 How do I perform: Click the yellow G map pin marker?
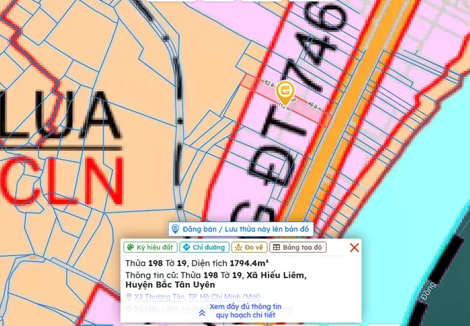point(285,93)
